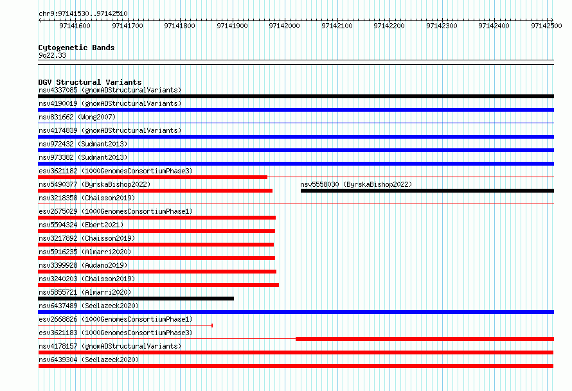The image size is (572, 391).
Task: Open the nsv5594324 (Ebert2021) variant
Action: tap(81, 225)
